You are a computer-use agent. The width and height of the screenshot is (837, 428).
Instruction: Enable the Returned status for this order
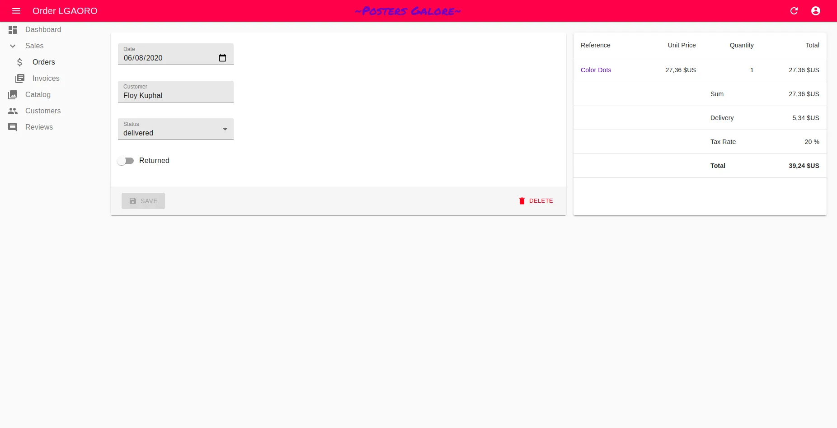pyautogui.click(x=126, y=160)
